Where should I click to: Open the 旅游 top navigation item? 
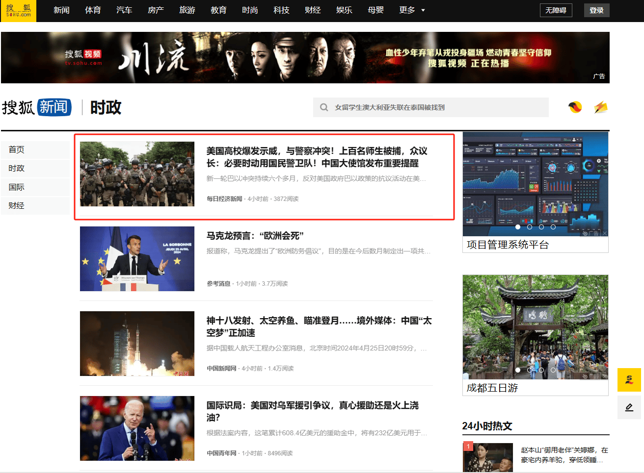click(x=187, y=10)
